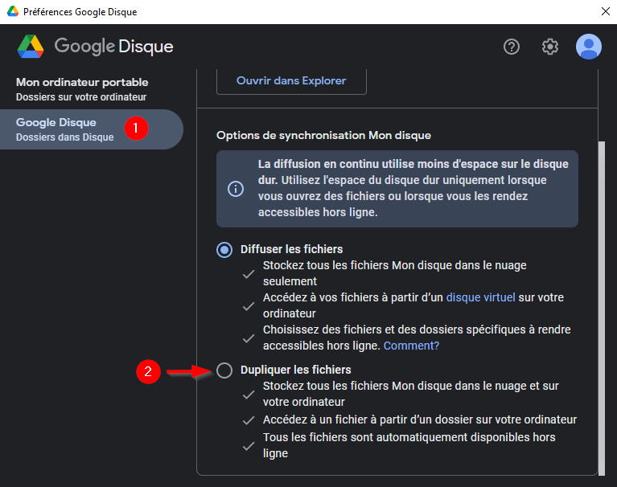Click 'Dossiers dans Disque' subtitle
This screenshot has width=617, height=487.
(64, 137)
